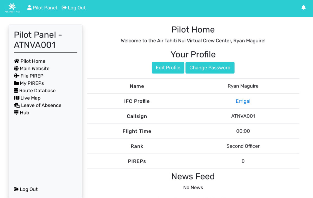Image resolution: width=313 pixels, height=198 pixels.
Task: Browse the Route Database
Action: (x=35, y=91)
